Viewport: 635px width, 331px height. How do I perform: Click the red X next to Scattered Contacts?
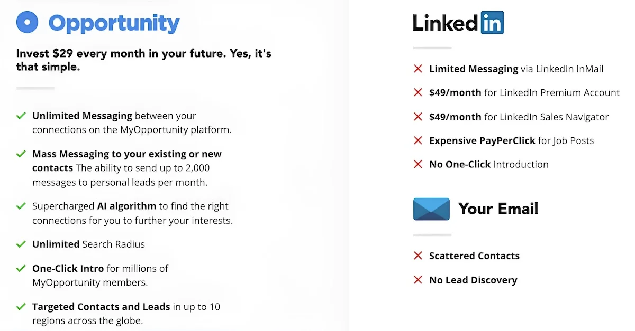[x=418, y=256]
